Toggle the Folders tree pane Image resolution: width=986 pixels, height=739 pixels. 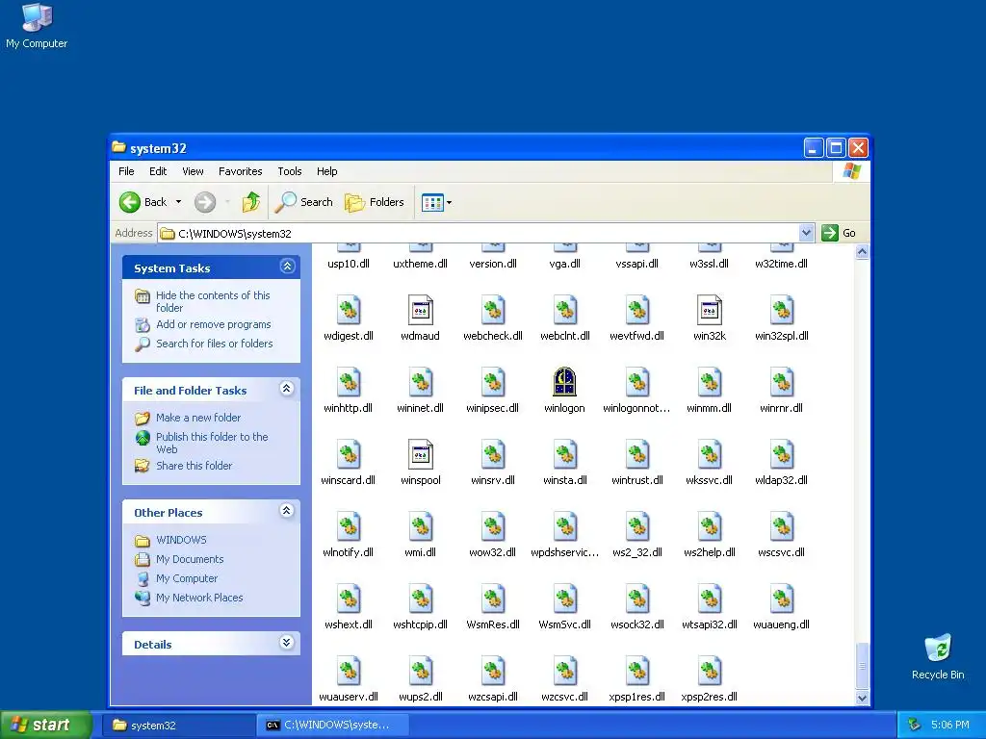pyautogui.click(x=375, y=202)
